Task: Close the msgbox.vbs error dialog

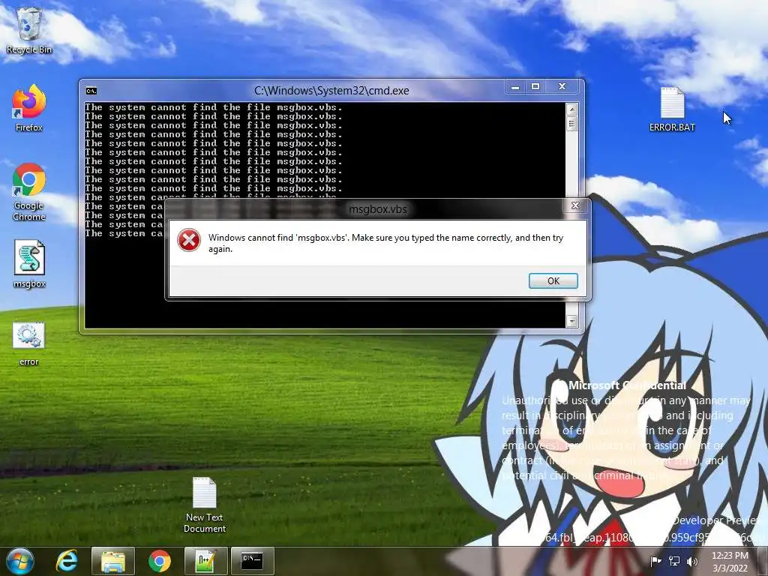Action: coord(575,205)
